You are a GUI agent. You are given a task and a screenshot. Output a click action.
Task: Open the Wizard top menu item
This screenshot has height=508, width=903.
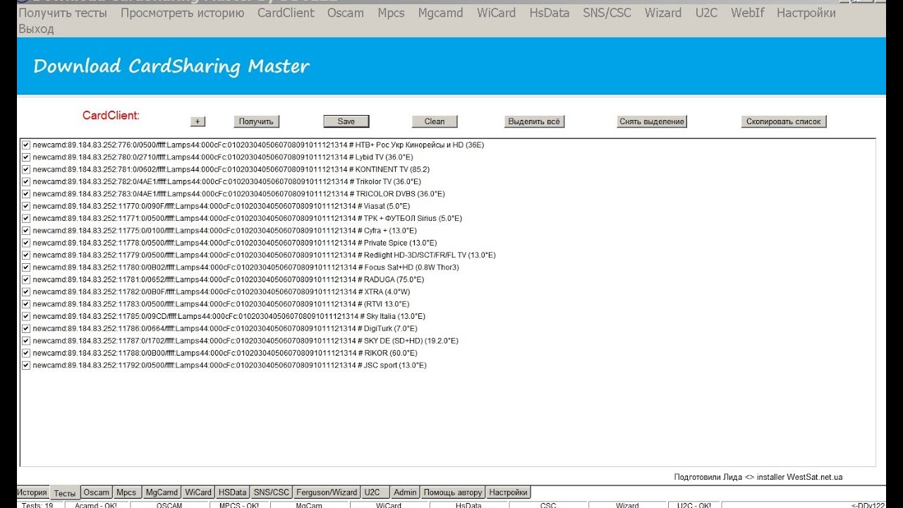(x=663, y=13)
